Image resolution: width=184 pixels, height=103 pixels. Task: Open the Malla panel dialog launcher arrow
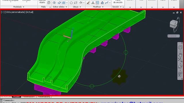[x=50, y=7]
